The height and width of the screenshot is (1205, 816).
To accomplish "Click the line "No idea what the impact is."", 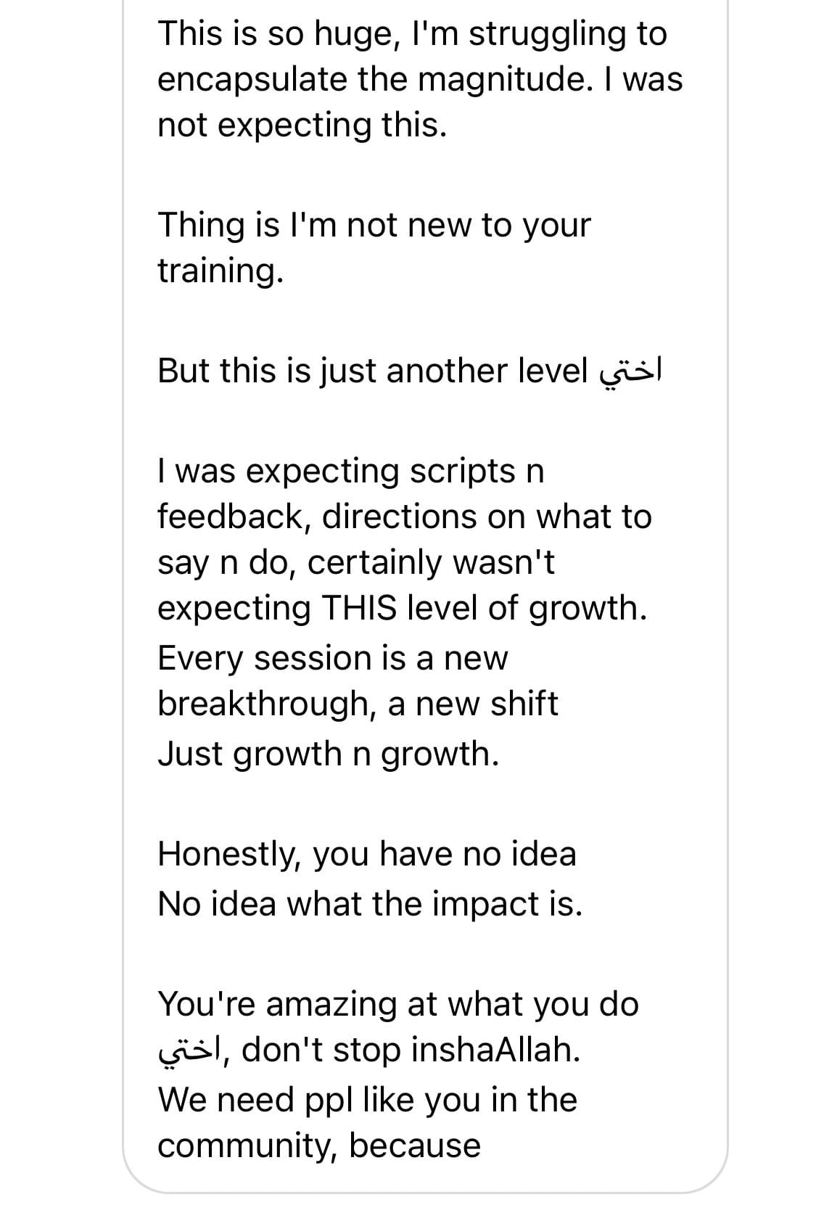I will pyautogui.click(x=370, y=904).
